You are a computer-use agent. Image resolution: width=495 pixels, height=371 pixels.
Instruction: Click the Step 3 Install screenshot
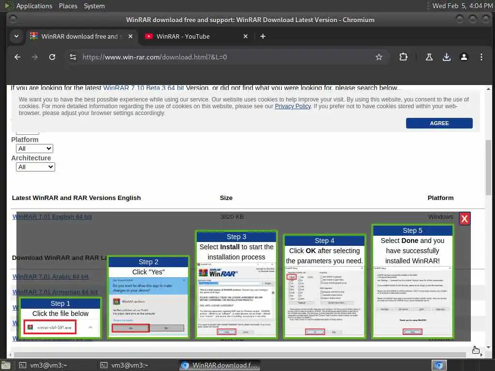tap(236, 300)
